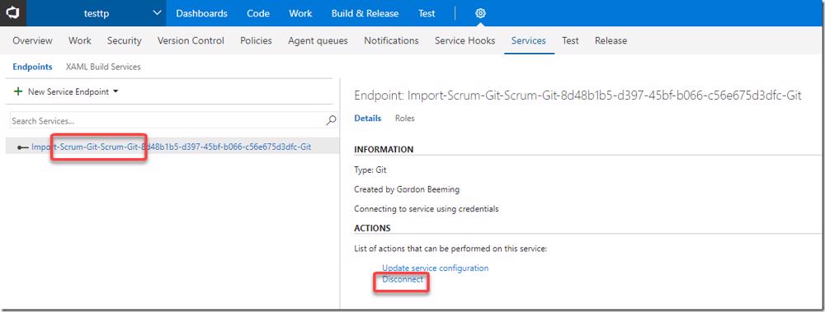
Task: Switch to the Security tab
Action: [125, 40]
